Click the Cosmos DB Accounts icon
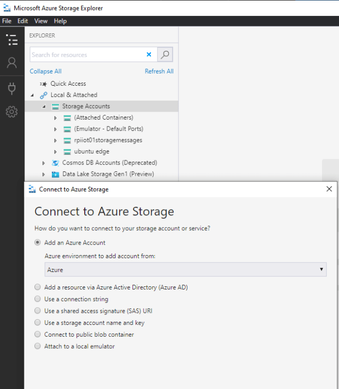339x389 pixels. coord(55,163)
